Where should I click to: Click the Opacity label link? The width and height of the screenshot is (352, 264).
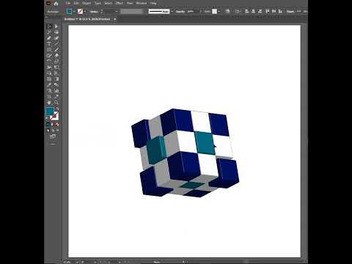click(180, 12)
